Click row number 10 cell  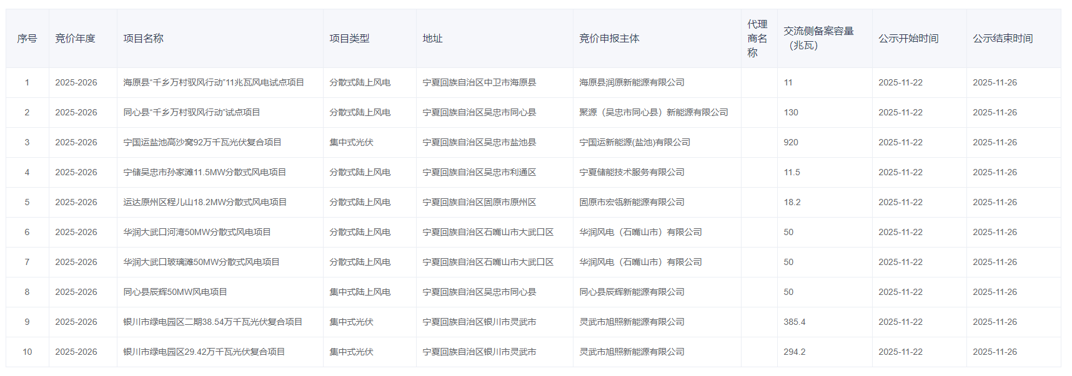tap(27, 352)
